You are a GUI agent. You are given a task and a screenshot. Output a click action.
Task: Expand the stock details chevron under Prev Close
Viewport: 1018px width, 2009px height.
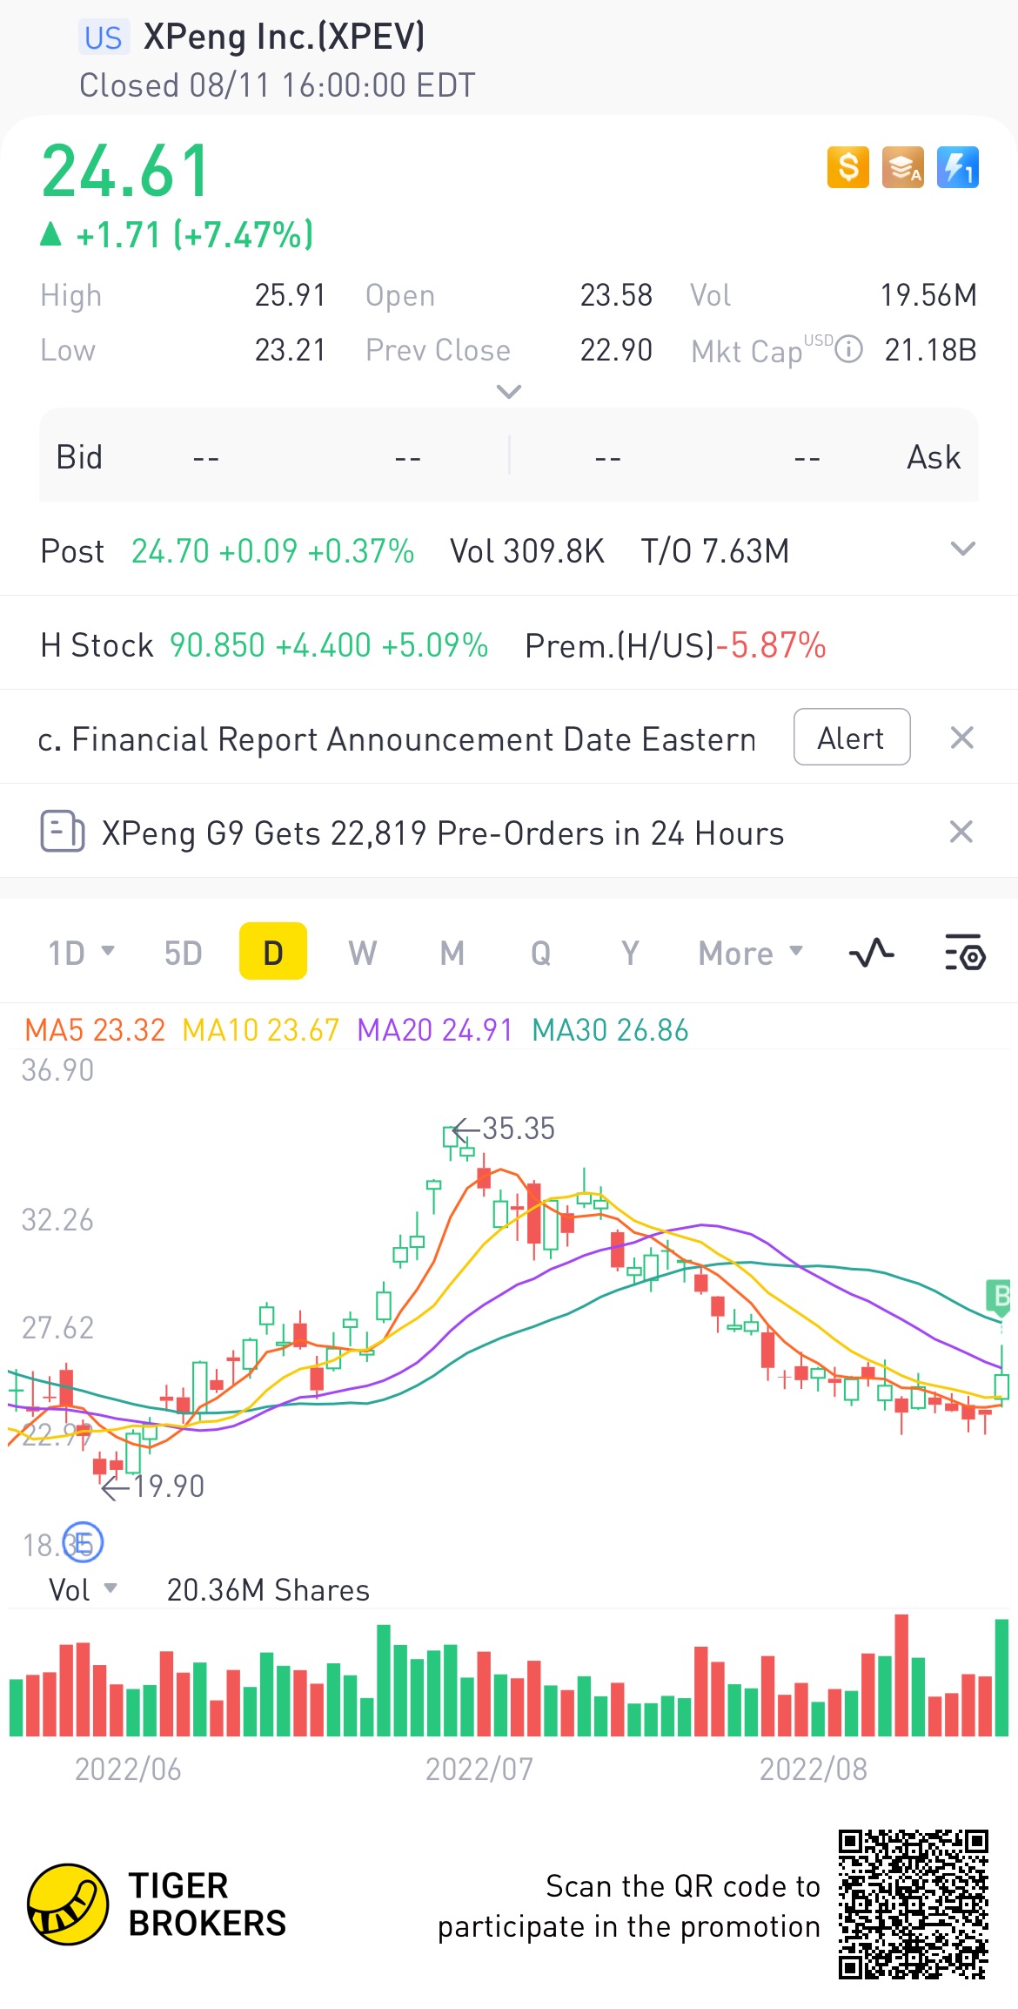pos(508,392)
